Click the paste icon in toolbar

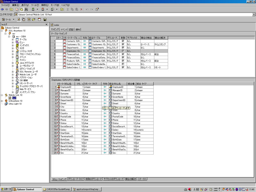pos(77,10)
